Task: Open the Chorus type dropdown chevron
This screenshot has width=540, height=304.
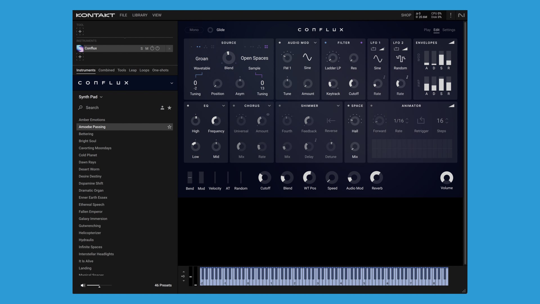Action: 269,106
